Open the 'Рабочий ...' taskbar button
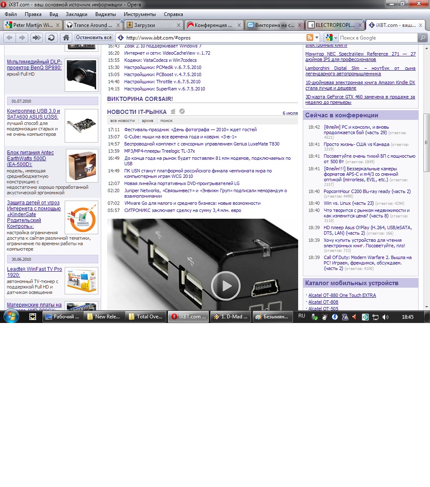Image resolution: width=430 pixels, height=487 pixels. click(63, 317)
